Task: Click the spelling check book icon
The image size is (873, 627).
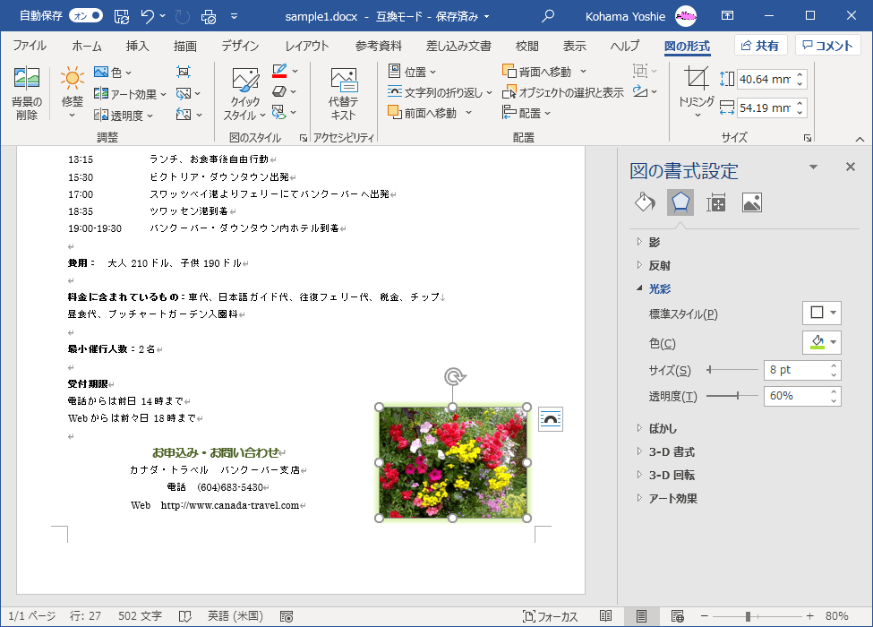Action: (x=184, y=616)
